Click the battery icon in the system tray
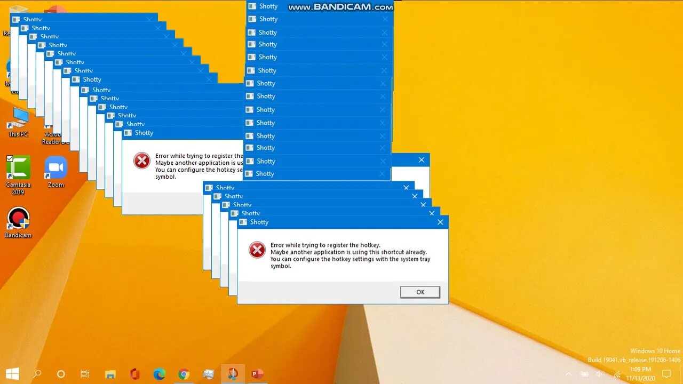 point(584,374)
